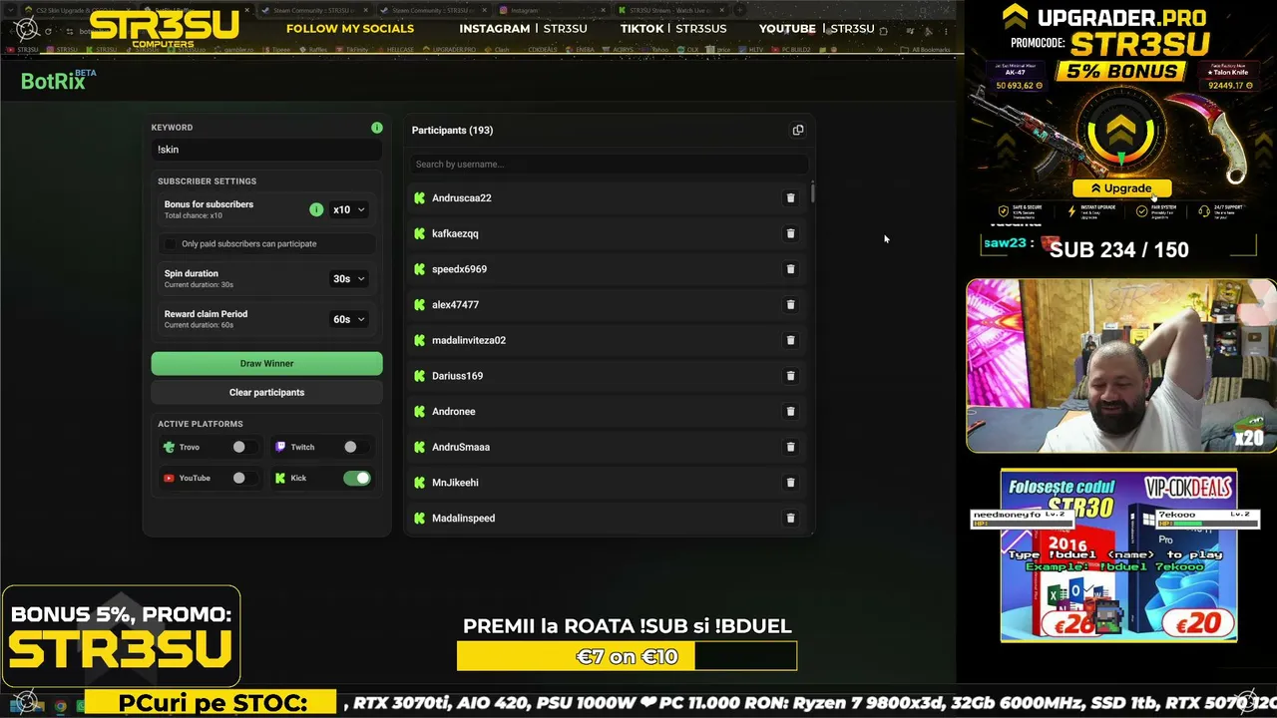Image resolution: width=1277 pixels, height=718 pixels.
Task: Select participant name madalinviteza02
Action: coord(469,340)
